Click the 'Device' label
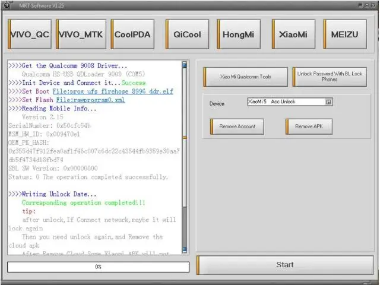This screenshot has height=285, width=380. pos(217,104)
